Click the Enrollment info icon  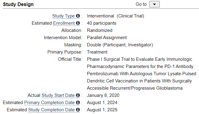(x=78, y=23)
